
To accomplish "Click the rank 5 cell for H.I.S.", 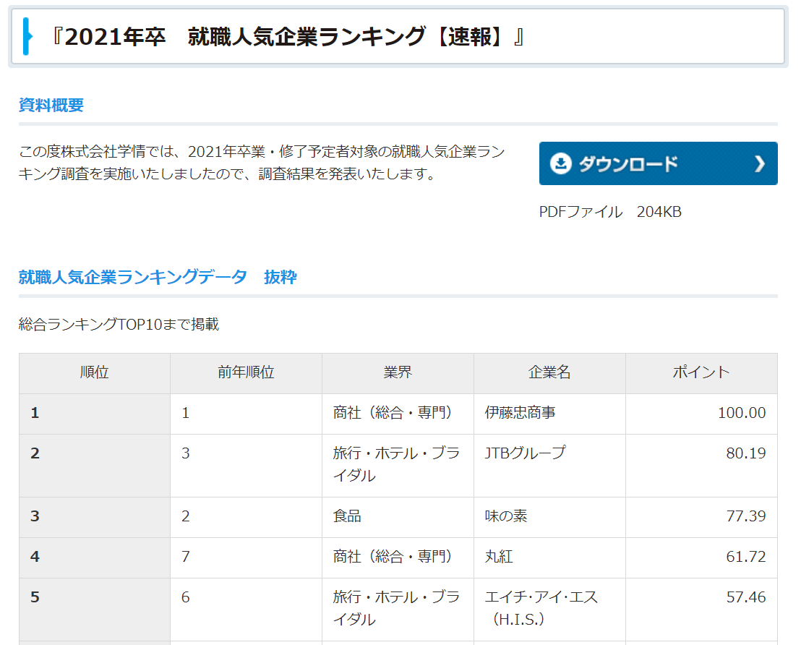I will tap(95, 610).
